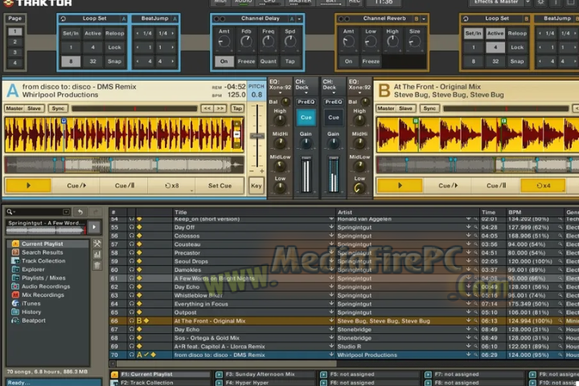The width and height of the screenshot is (579, 386).
Task: Sort the list by Title column header
Action: 253,212
